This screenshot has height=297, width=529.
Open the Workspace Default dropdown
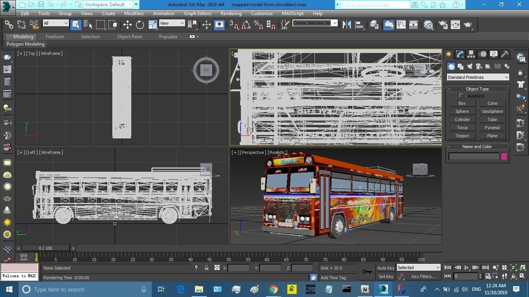[108, 5]
